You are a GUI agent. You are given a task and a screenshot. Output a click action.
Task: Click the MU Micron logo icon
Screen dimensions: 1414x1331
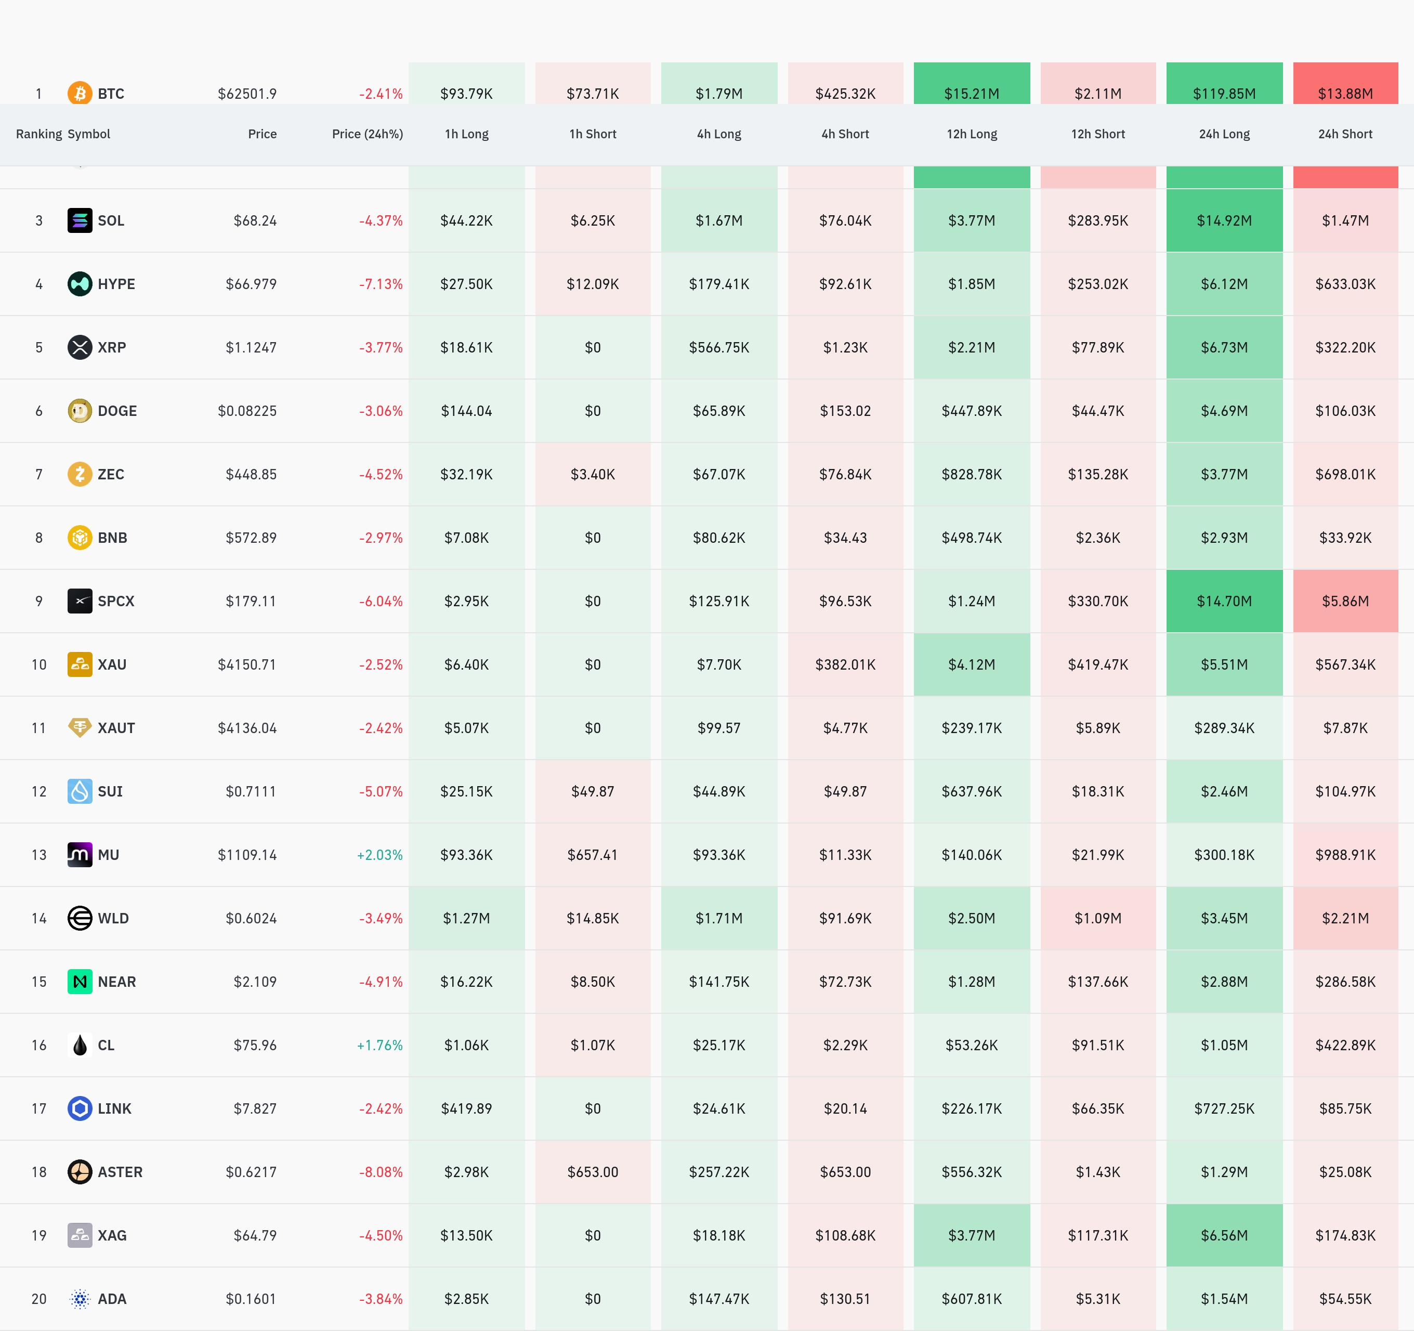80,854
